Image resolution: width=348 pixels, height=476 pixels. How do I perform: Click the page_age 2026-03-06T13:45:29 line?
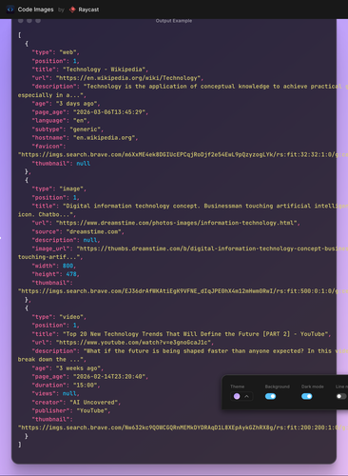click(x=90, y=112)
